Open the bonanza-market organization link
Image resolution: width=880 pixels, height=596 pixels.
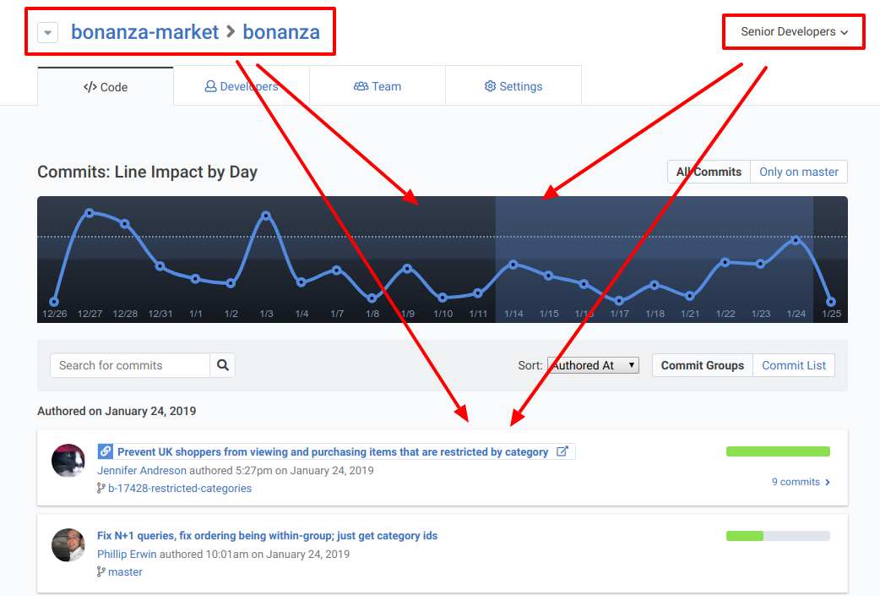click(144, 32)
